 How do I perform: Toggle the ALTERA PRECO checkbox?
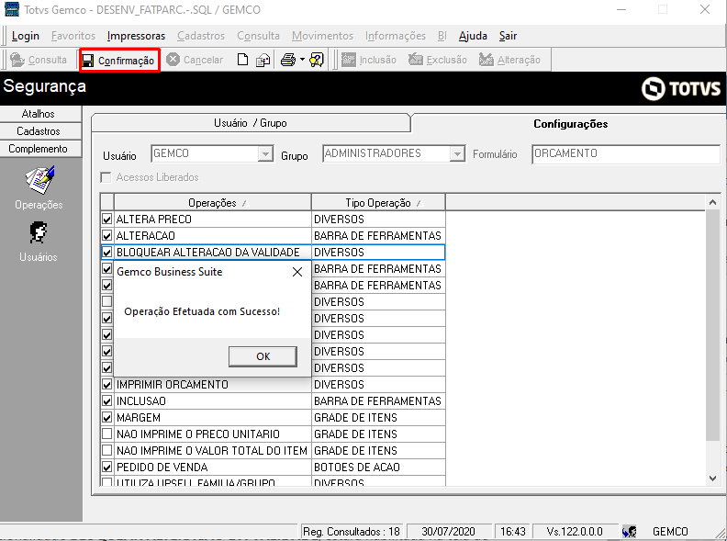tap(107, 219)
